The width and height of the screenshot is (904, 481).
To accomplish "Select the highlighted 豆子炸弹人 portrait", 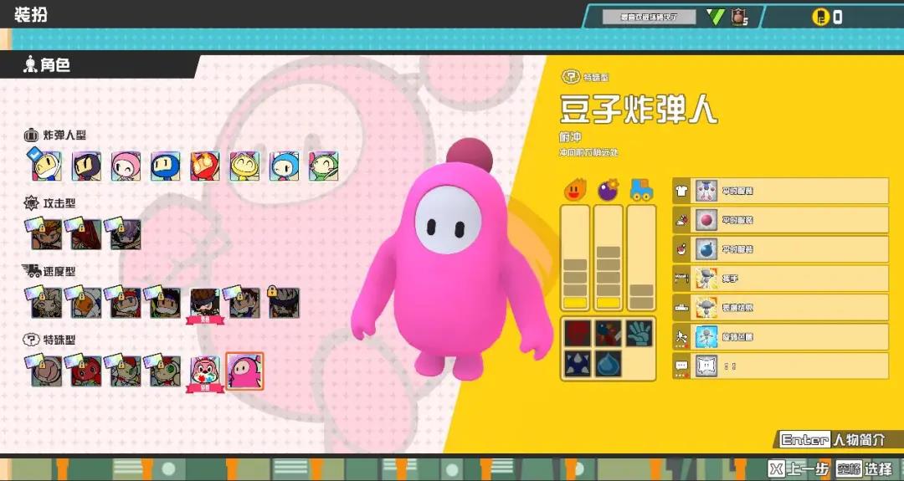I will pos(244,371).
